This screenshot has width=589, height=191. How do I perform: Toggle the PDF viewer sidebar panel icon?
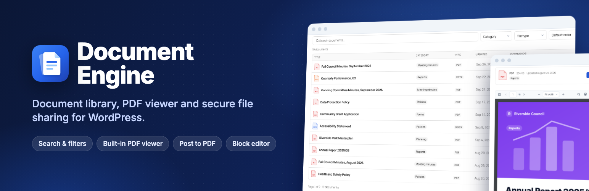[499, 94]
